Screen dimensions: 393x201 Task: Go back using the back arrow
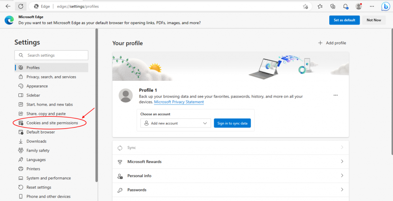point(8,7)
